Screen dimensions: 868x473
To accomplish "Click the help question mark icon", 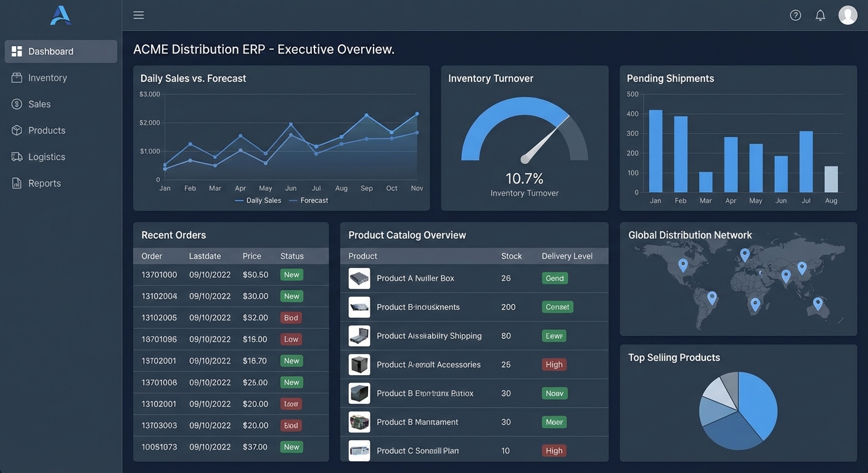I will click(795, 15).
